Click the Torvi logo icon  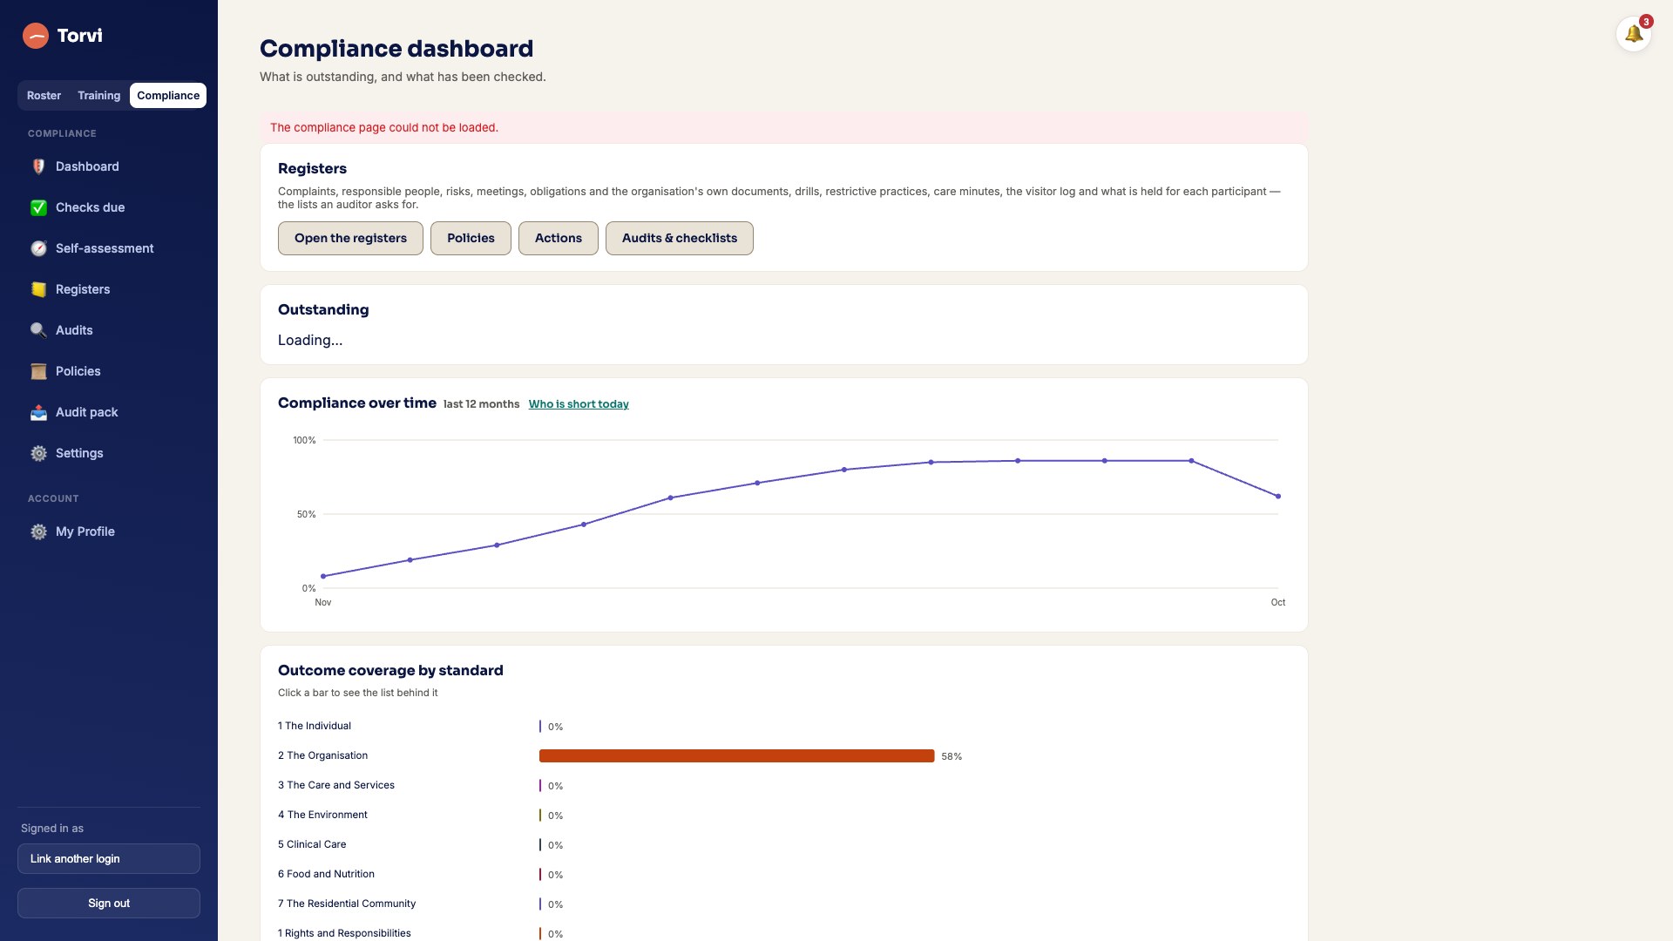(36, 36)
